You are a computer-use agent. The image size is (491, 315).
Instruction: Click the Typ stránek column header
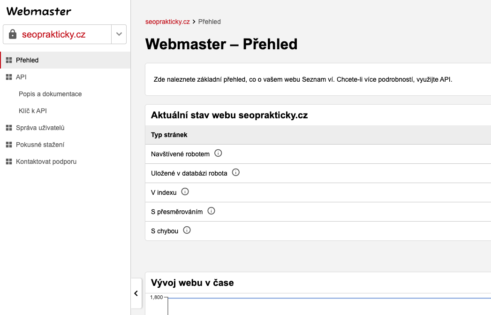[x=169, y=135]
